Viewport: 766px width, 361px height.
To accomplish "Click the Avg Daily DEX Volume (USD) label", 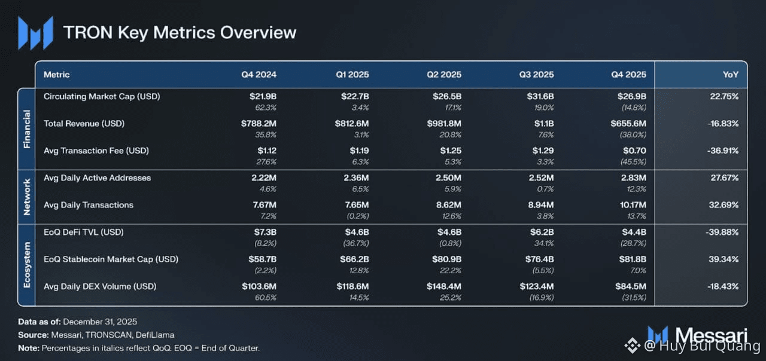I will coord(100,286).
